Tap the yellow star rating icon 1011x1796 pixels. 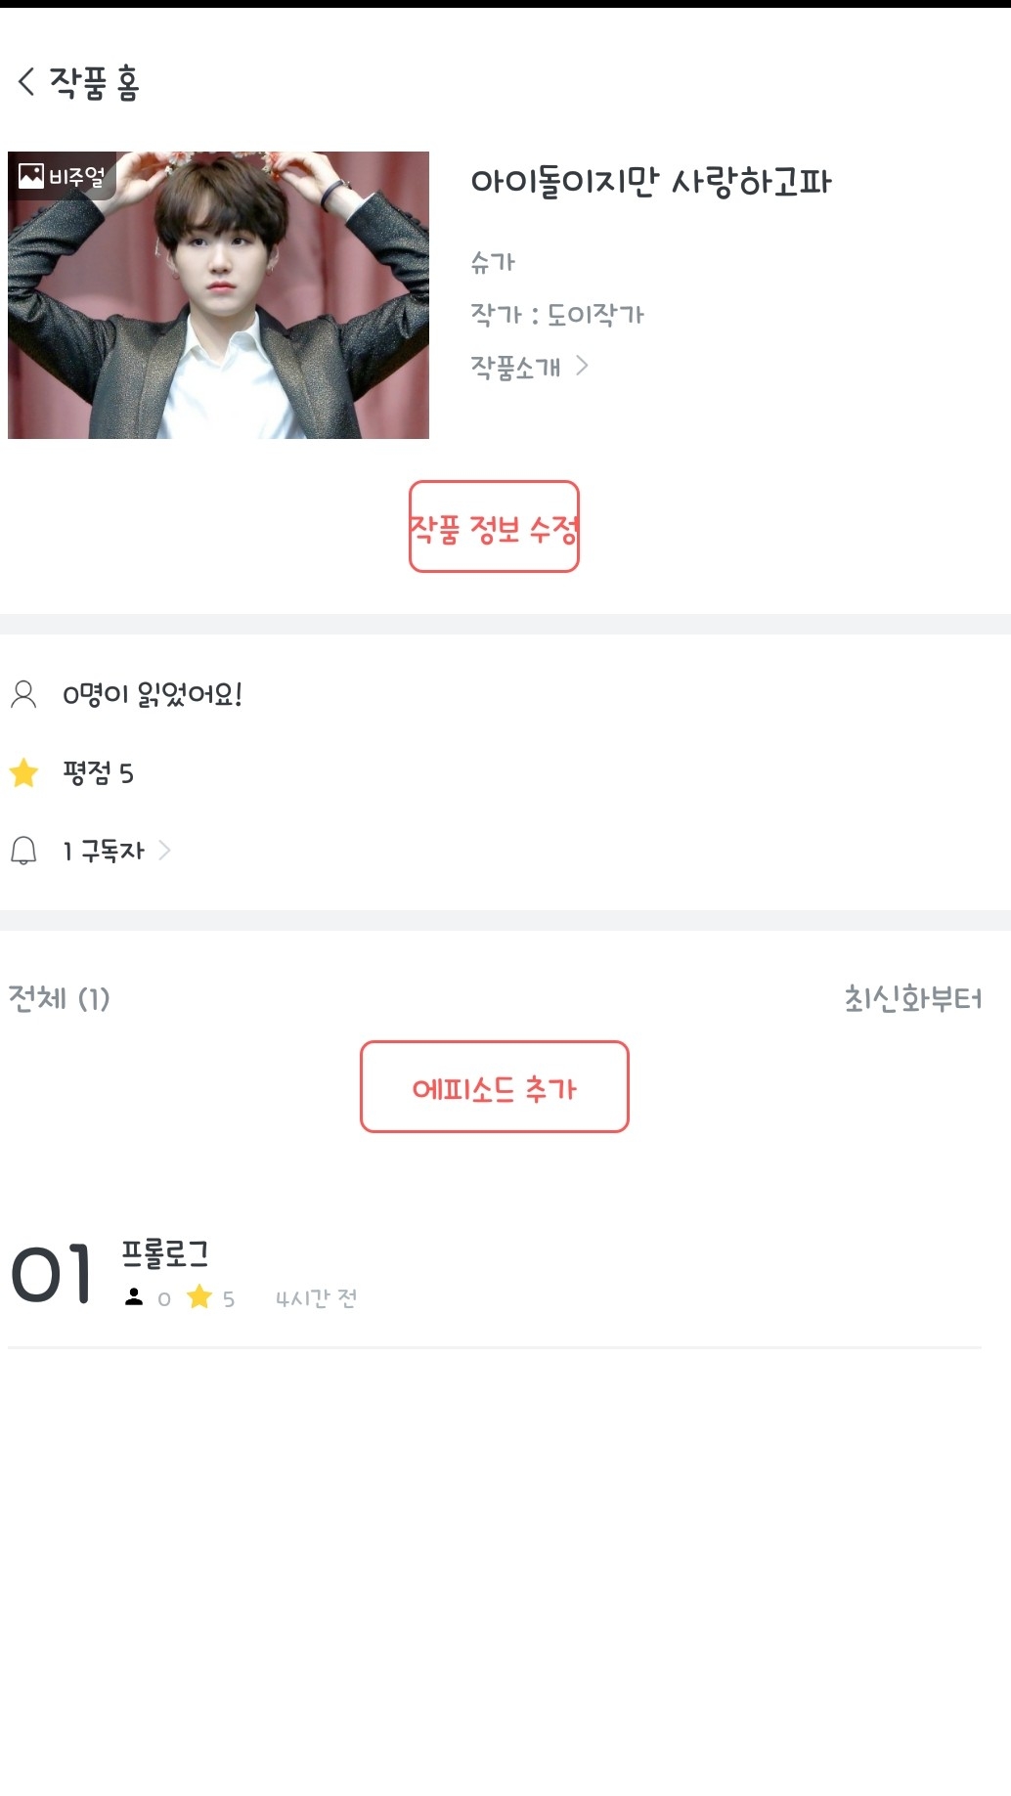pyautogui.click(x=23, y=773)
